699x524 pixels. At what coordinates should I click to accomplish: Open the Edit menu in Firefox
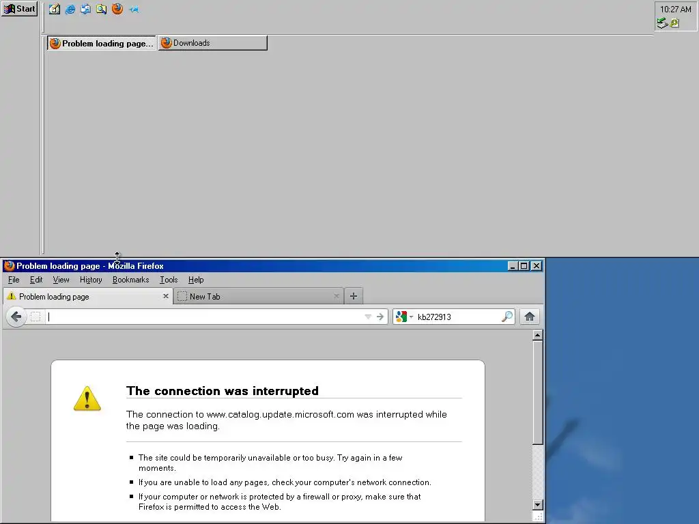pyautogui.click(x=36, y=280)
